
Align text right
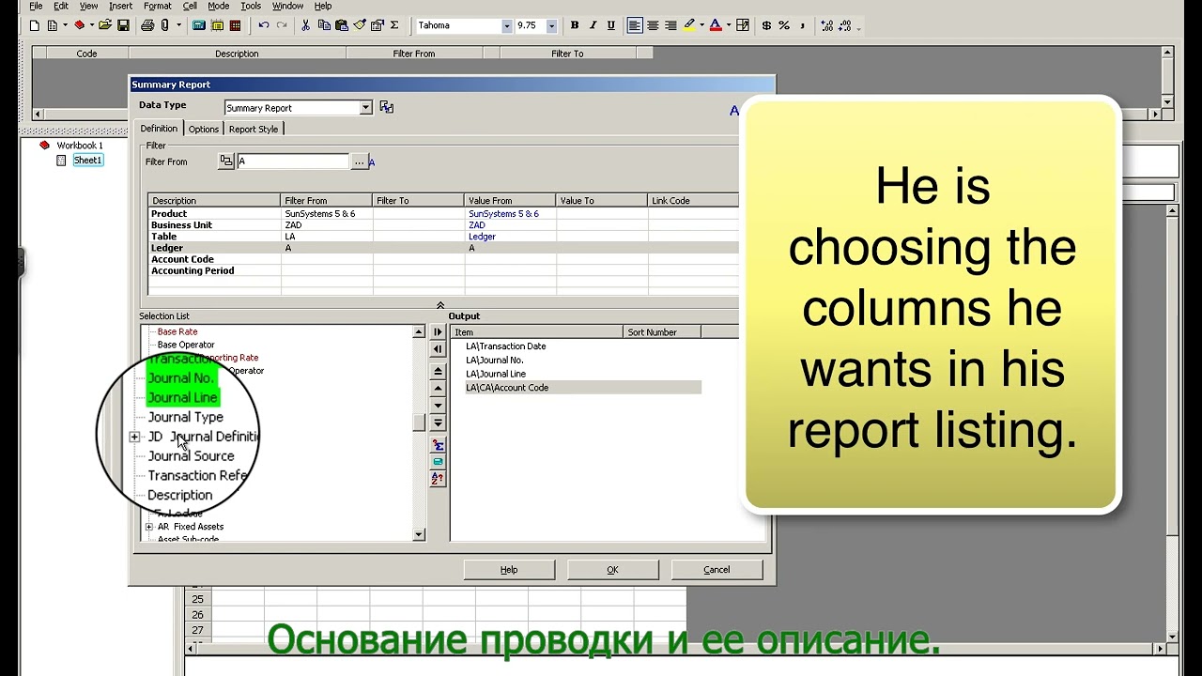670,25
